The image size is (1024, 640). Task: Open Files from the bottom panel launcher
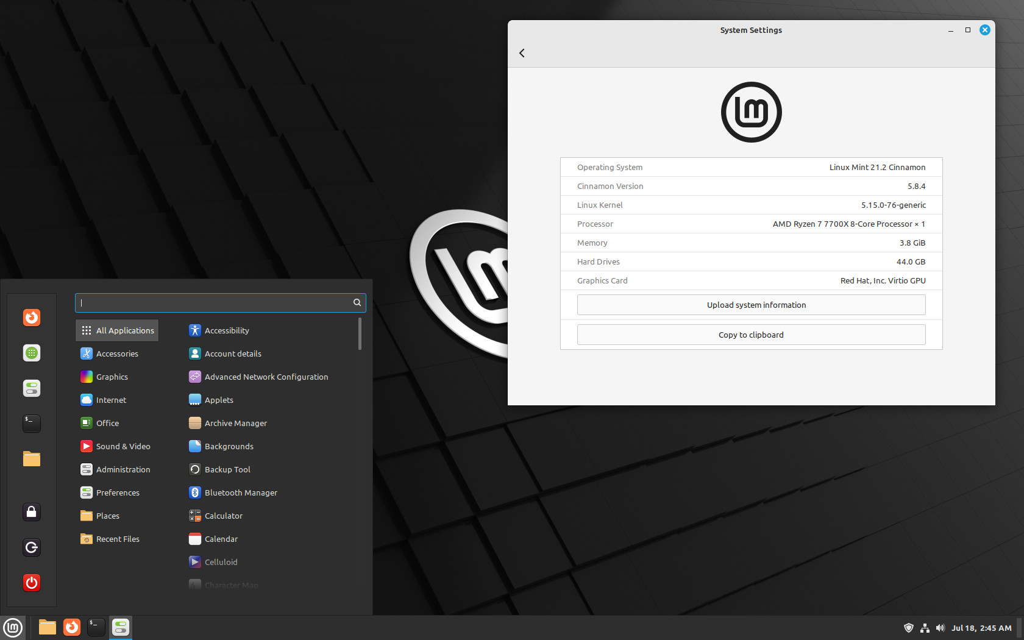pyautogui.click(x=48, y=627)
